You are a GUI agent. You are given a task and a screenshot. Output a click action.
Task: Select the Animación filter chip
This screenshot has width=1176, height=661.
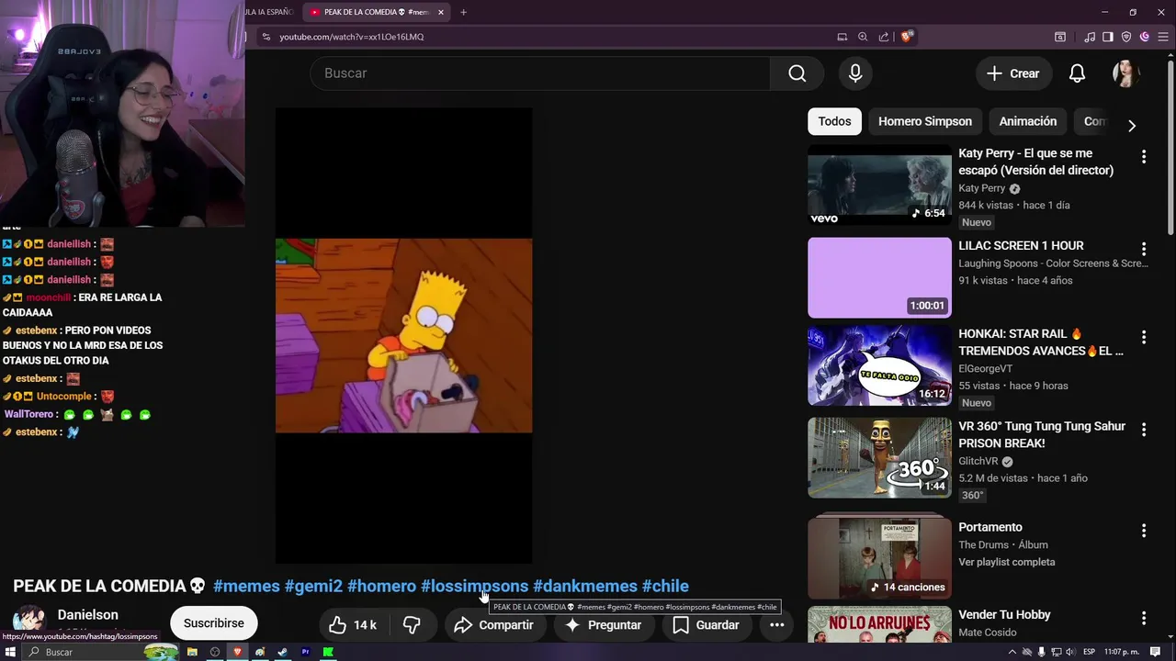pyautogui.click(x=1027, y=121)
